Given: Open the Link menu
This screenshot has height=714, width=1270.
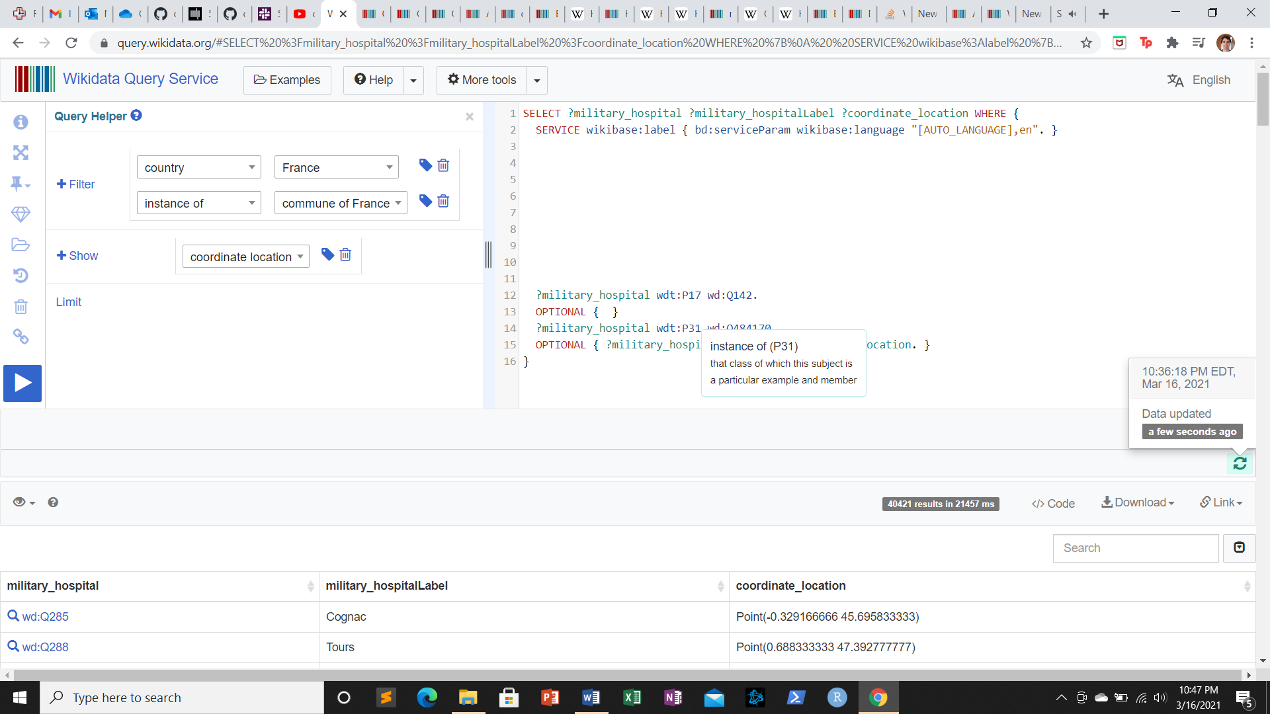Looking at the screenshot, I should click(1221, 502).
